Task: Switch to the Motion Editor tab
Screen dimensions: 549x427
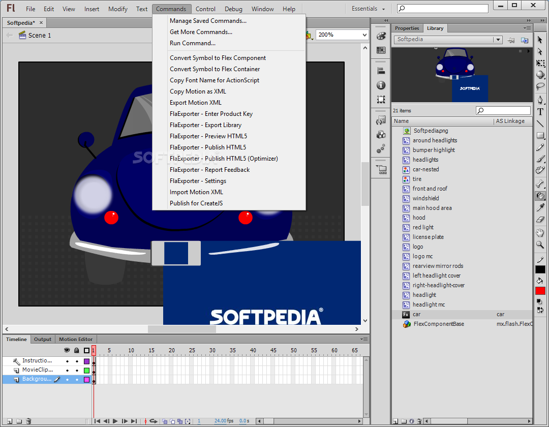Action: point(76,339)
